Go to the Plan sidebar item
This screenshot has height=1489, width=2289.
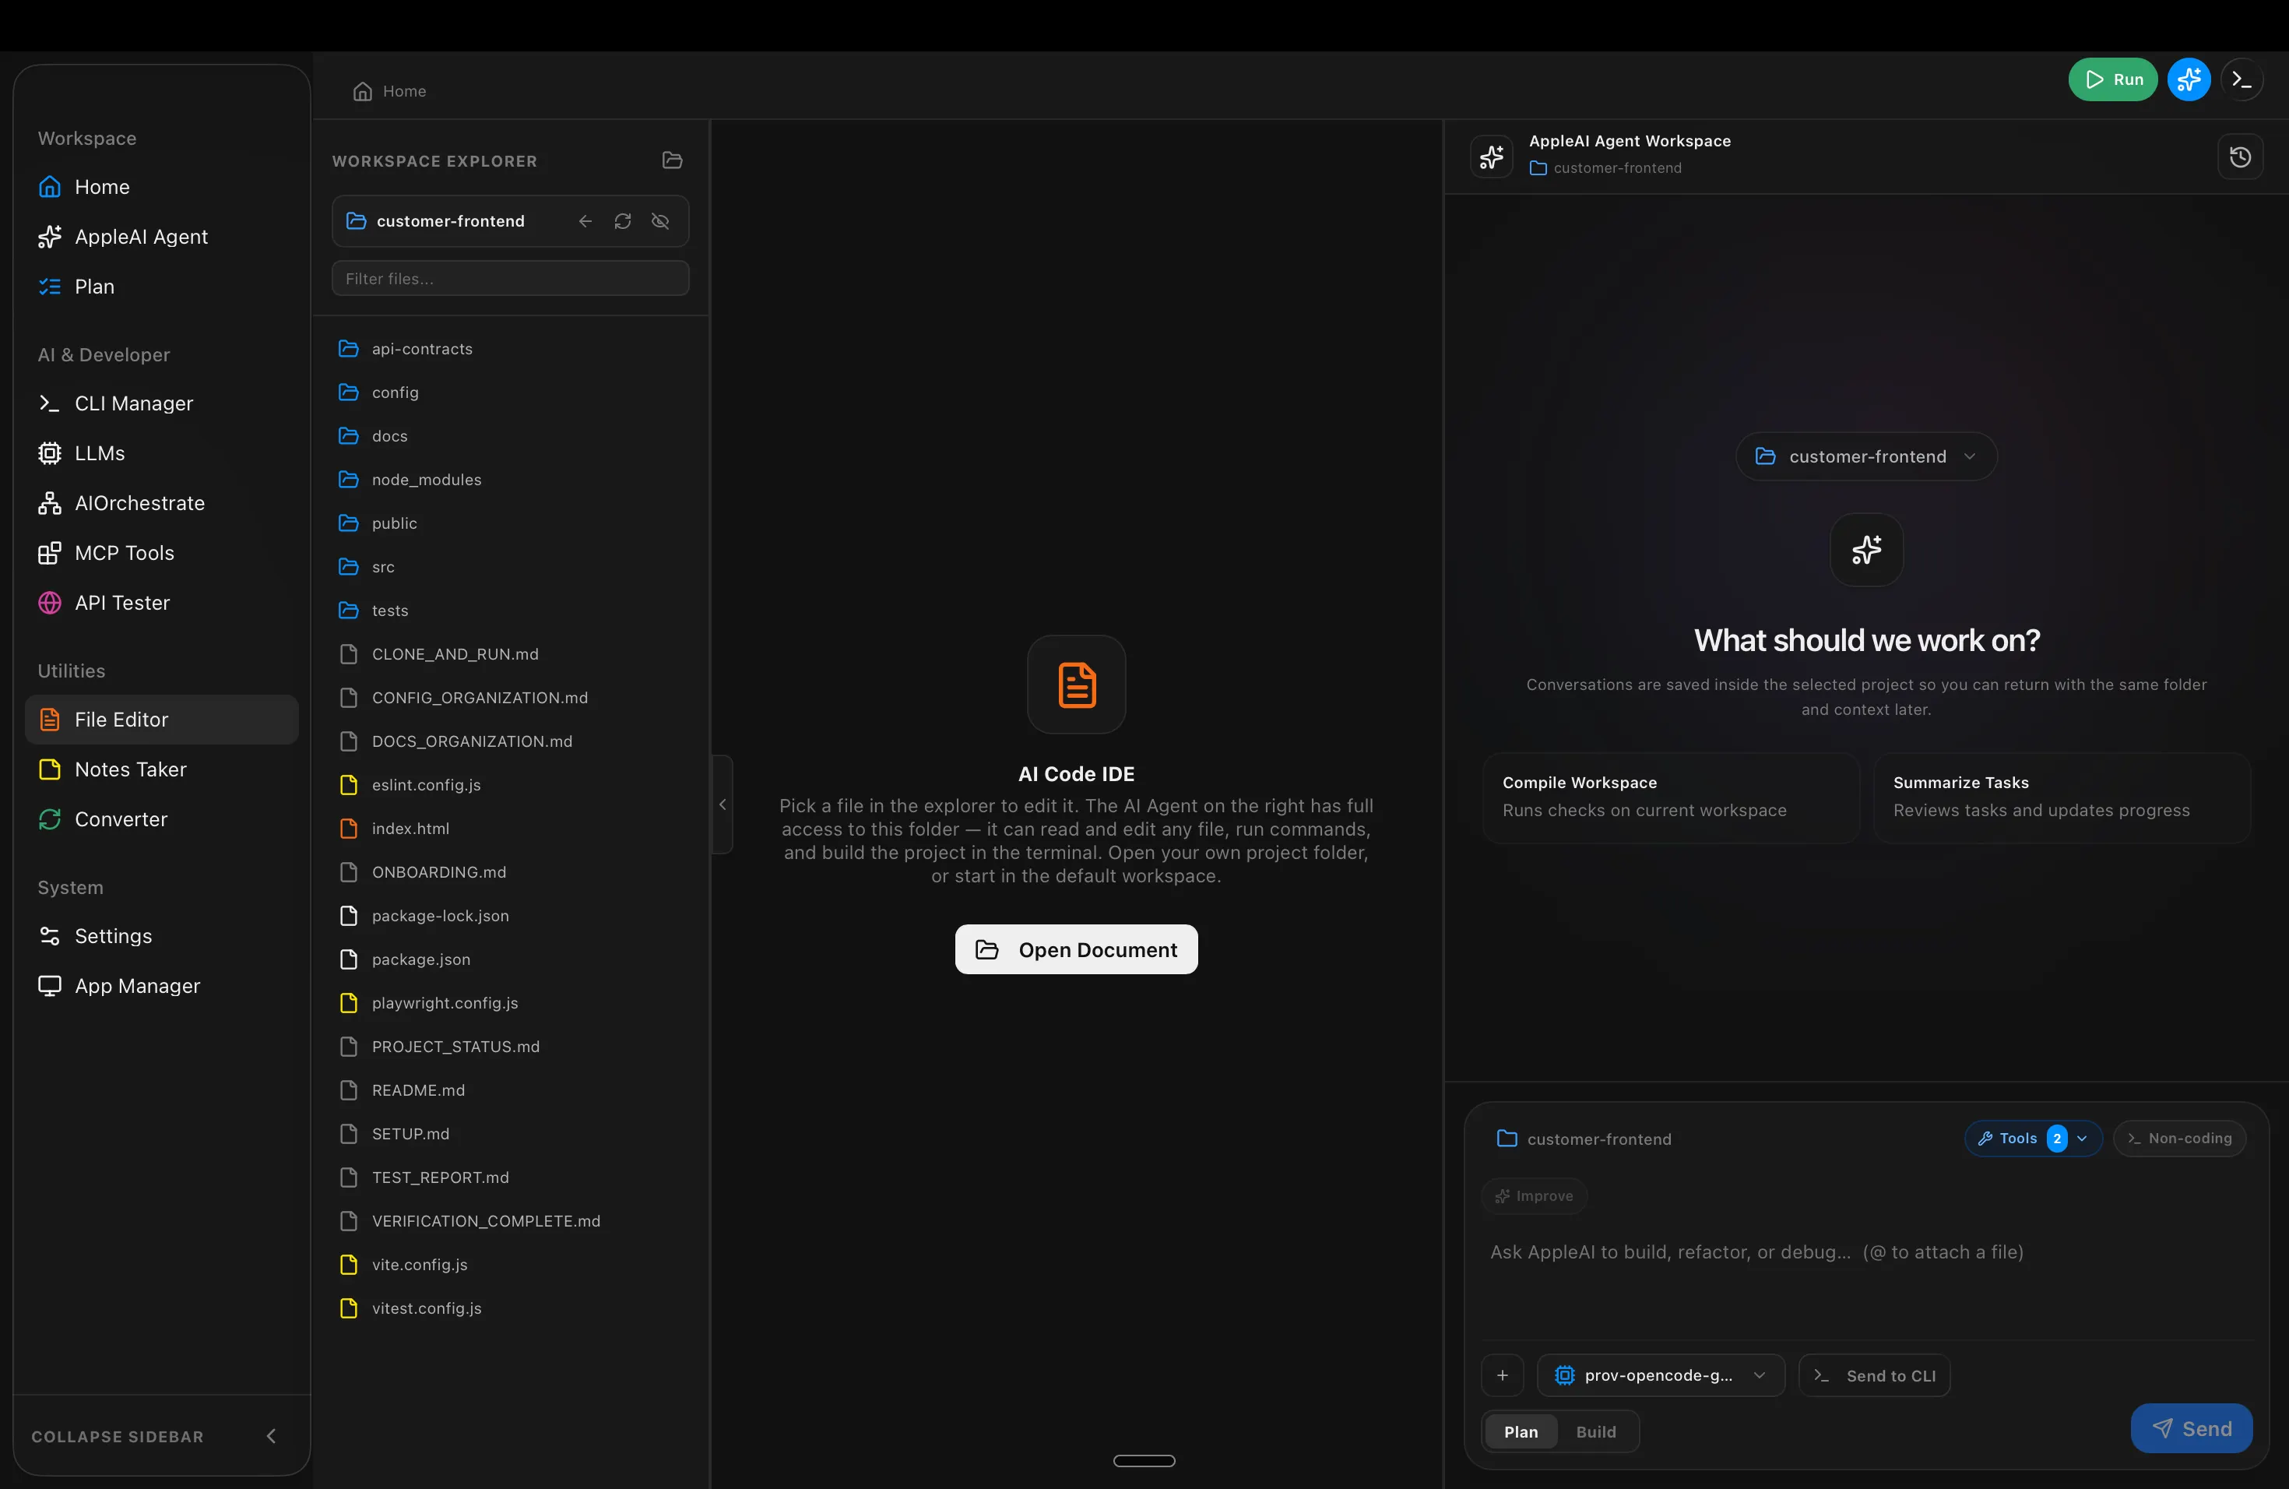tap(160, 287)
